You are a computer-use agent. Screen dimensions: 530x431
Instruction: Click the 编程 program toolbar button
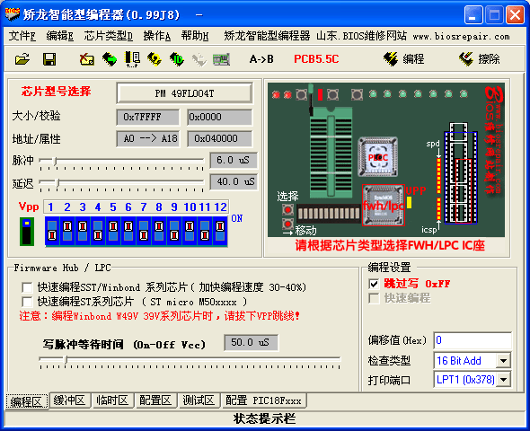point(403,59)
